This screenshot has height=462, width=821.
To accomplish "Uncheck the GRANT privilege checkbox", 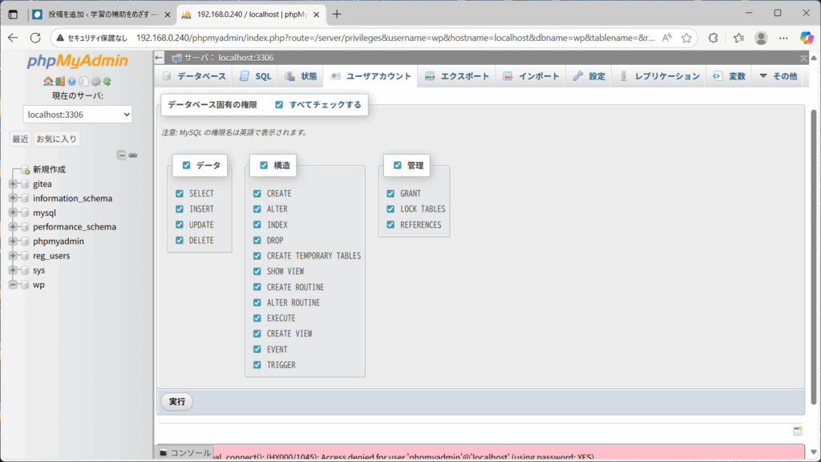I will click(390, 194).
